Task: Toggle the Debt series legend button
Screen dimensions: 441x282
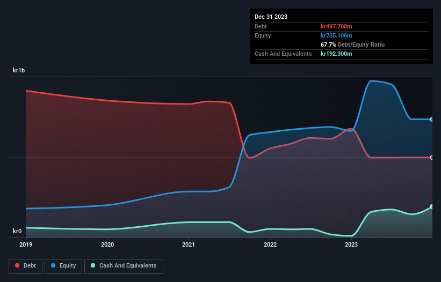Action: tap(25, 266)
